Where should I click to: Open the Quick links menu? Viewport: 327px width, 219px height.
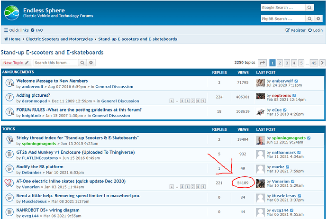[17, 30]
